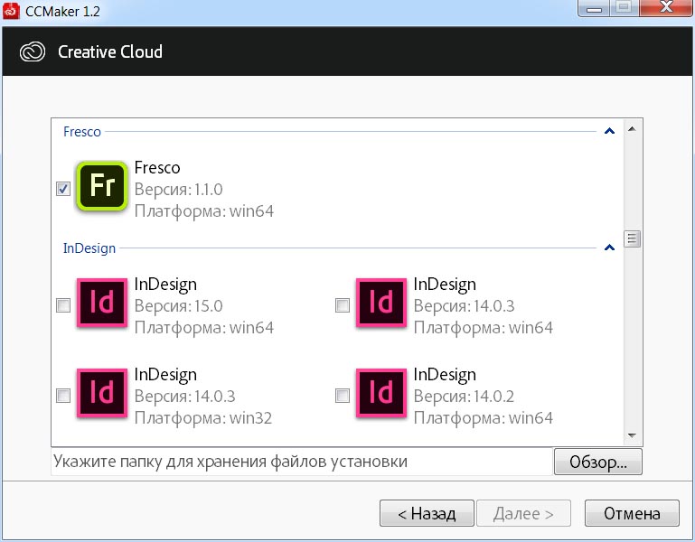Check the InDesign 14.0.3 win32 checkbox
695x542 pixels.
63,396
